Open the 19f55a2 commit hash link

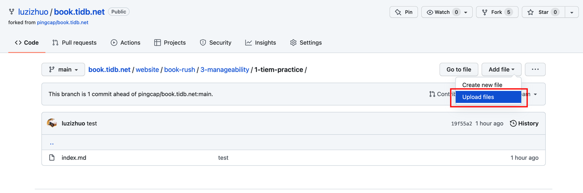point(461,124)
